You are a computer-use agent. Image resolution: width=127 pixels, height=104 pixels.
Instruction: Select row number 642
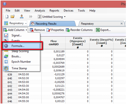point(10,86)
